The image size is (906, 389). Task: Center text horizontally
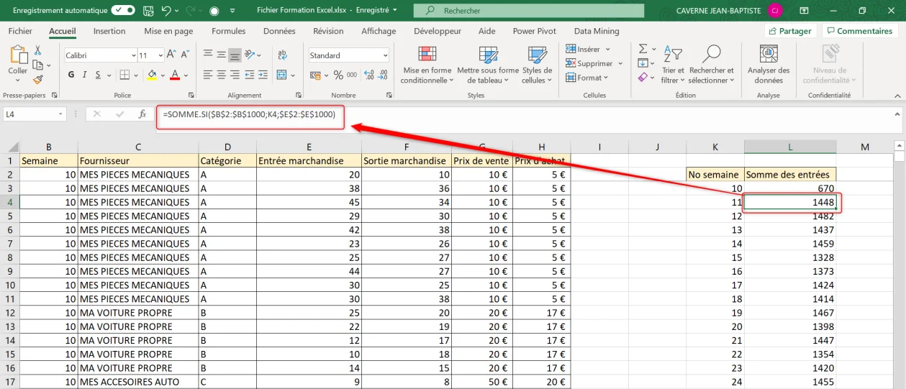[221, 75]
